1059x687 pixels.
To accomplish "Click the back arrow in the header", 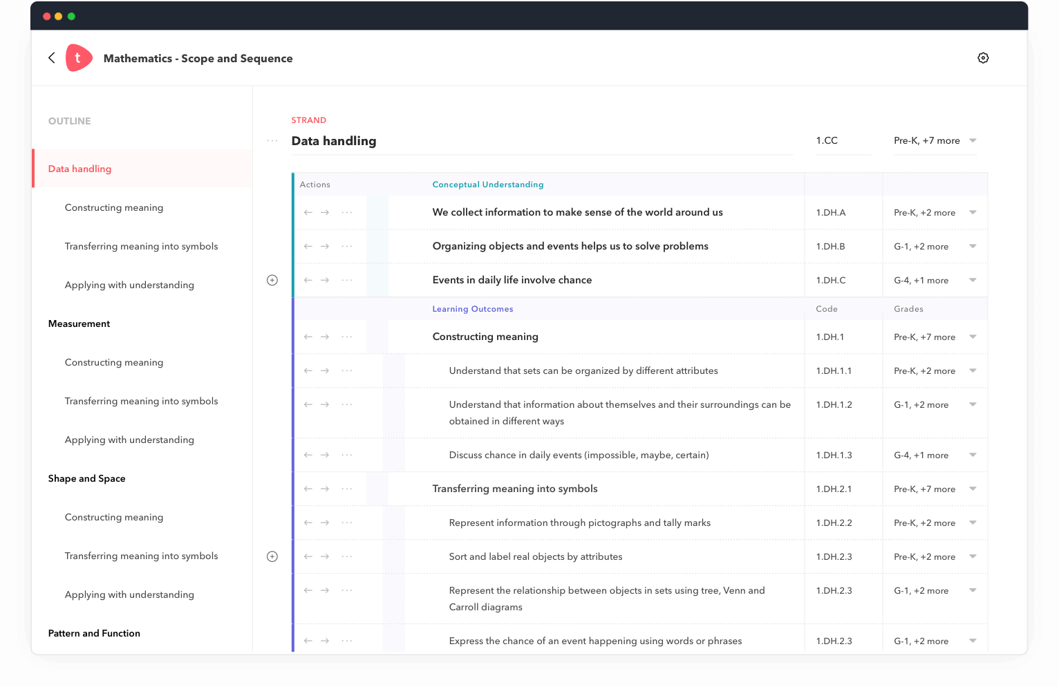I will [x=52, y=58].
